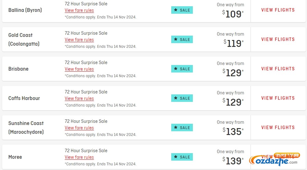The width and height of the screenshot is (307, 170).
Task: Open fare rules for Moree sale
Action: click(79, 157)
